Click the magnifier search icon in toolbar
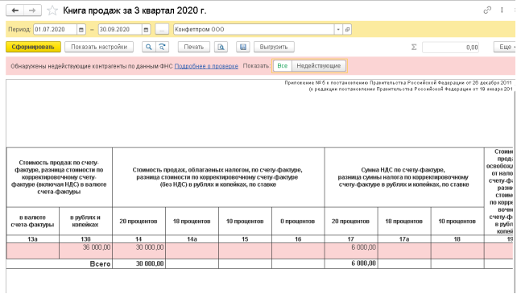 (x=148, y=48)
